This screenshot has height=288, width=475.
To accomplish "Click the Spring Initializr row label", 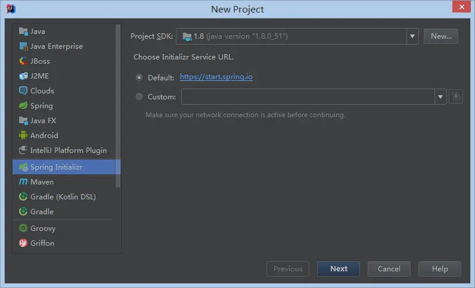I will (57, 167).
